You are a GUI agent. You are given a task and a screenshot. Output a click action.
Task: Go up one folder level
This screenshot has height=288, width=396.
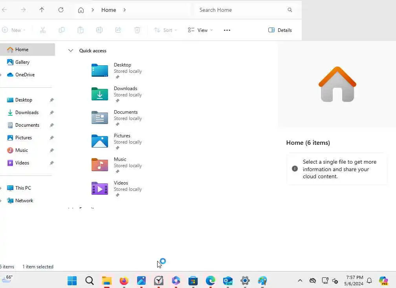click(x=42, y=10)
